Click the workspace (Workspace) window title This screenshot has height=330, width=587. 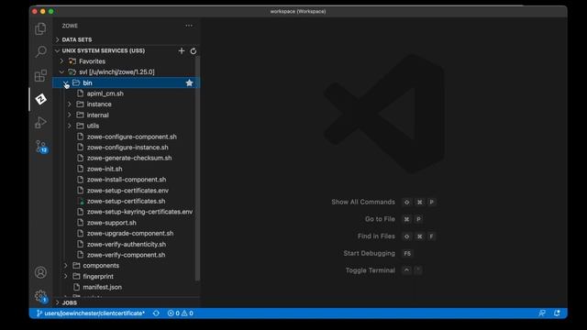(x=298, y=12)
